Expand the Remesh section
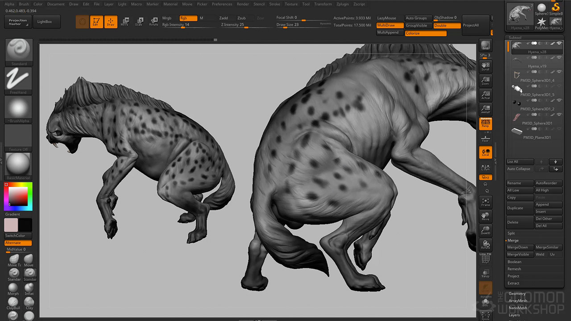Screen dimensions: 571x321 514,269
